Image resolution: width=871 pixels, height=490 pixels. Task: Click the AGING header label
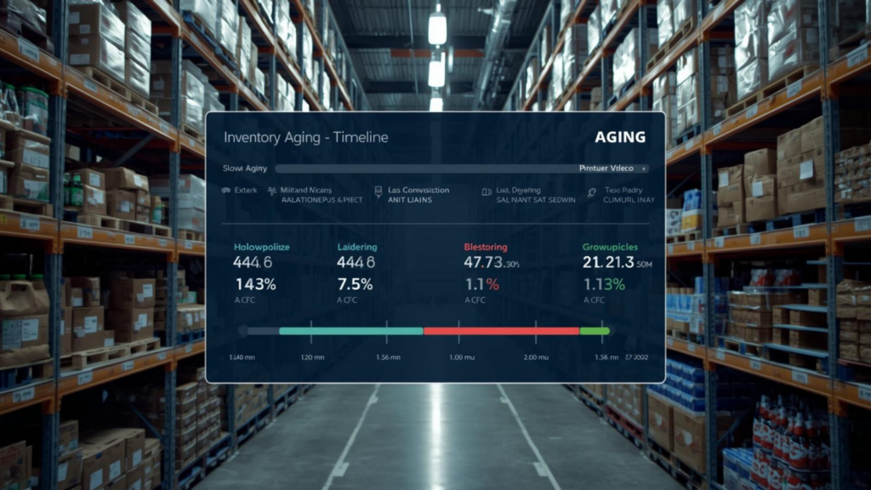[x=620, y=137]
